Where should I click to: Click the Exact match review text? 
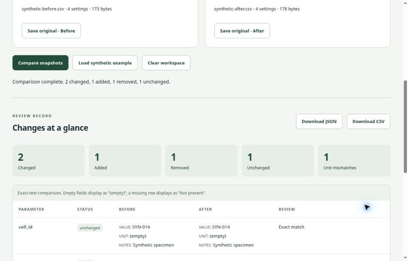(x=292, y=227)
